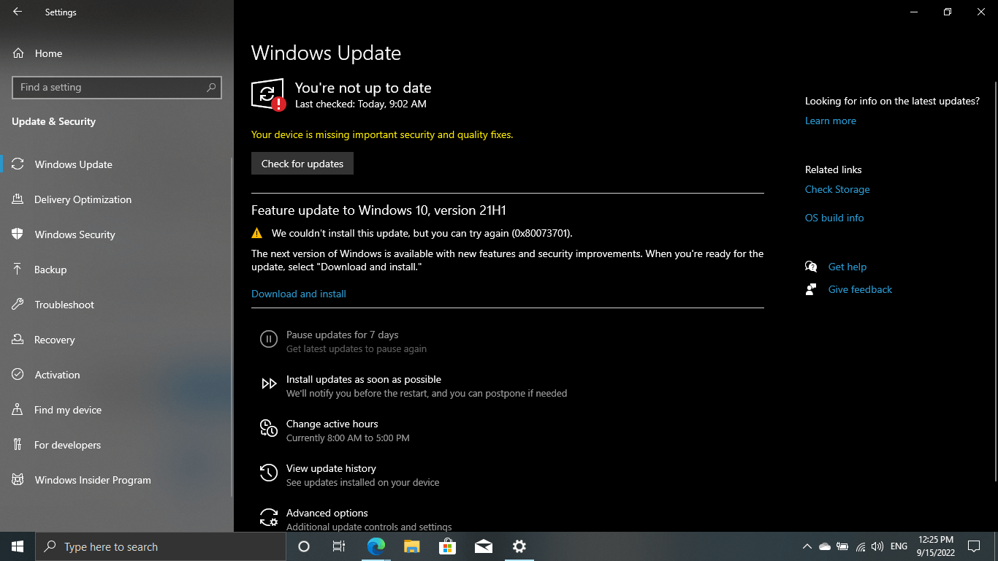Click the Get help chat icon
The height and width of the screenshot is (561, 998).
811,267
